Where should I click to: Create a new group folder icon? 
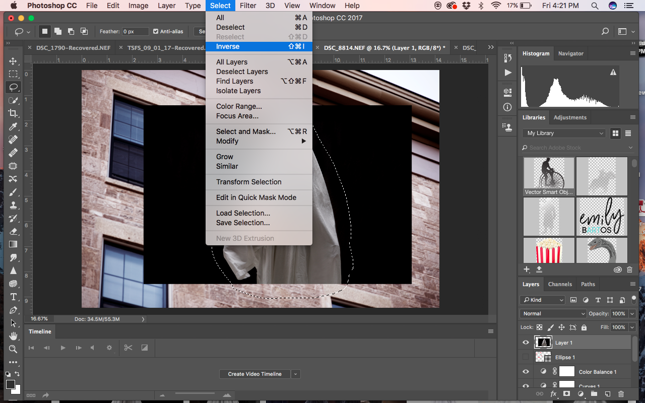[x=594, y=394]
